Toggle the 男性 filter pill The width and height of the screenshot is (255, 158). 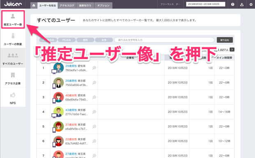[86, 40]
